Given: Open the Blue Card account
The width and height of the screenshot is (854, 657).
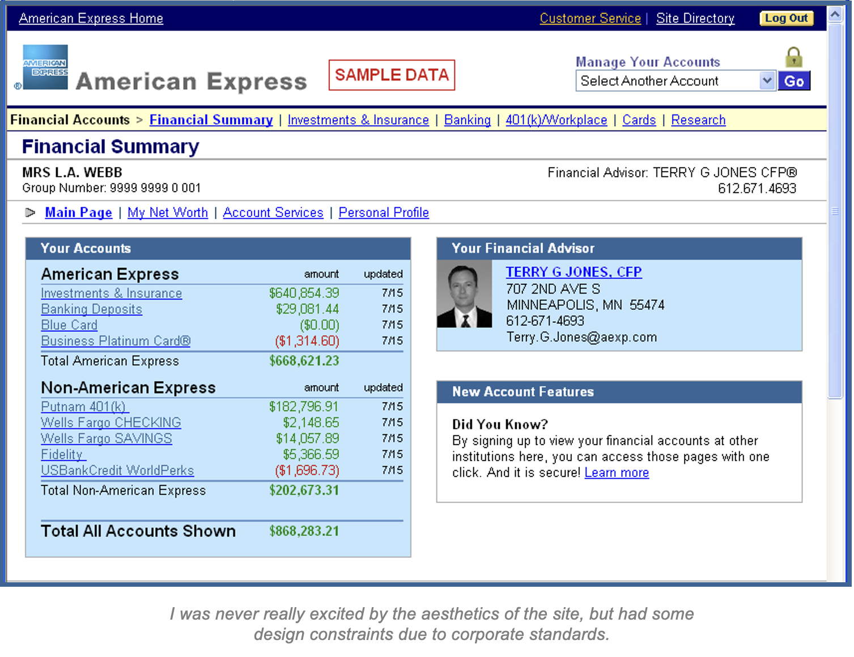Looking at the screenshot, I should point(69,325).
